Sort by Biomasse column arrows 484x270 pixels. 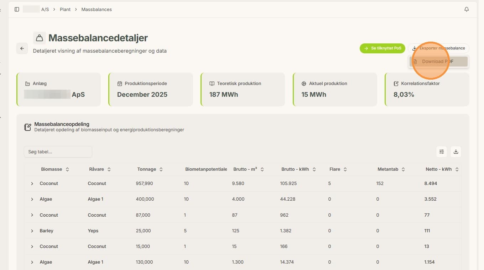(x=67, y=169)
